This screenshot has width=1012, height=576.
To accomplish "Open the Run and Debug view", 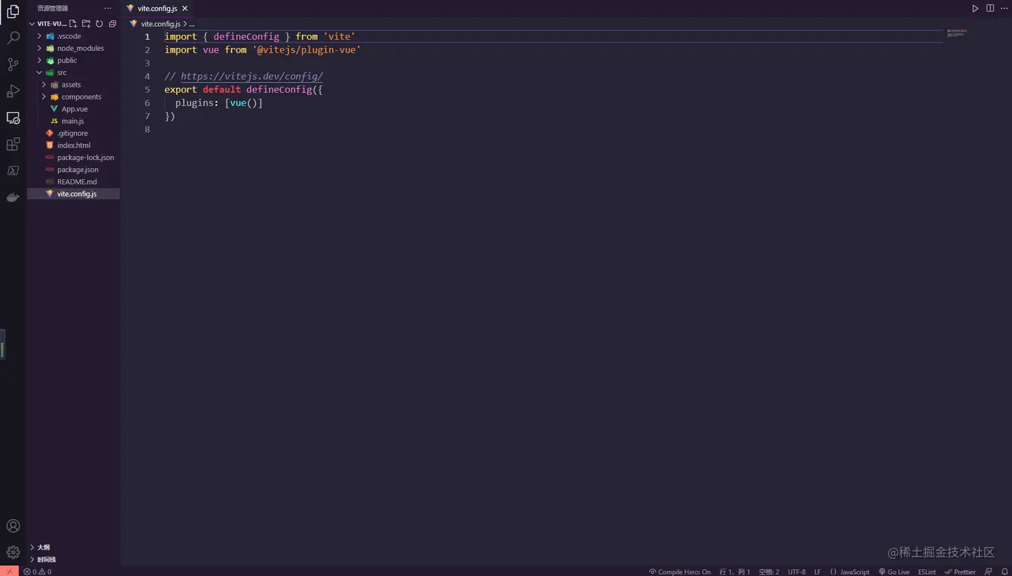I will point(13,91).
